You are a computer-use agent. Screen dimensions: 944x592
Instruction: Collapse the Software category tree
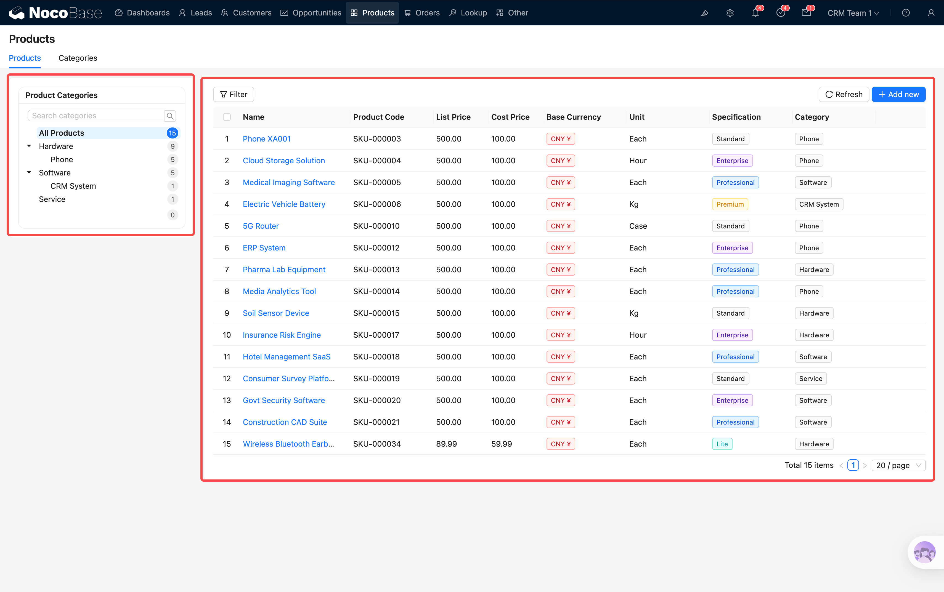pos(29,173)
